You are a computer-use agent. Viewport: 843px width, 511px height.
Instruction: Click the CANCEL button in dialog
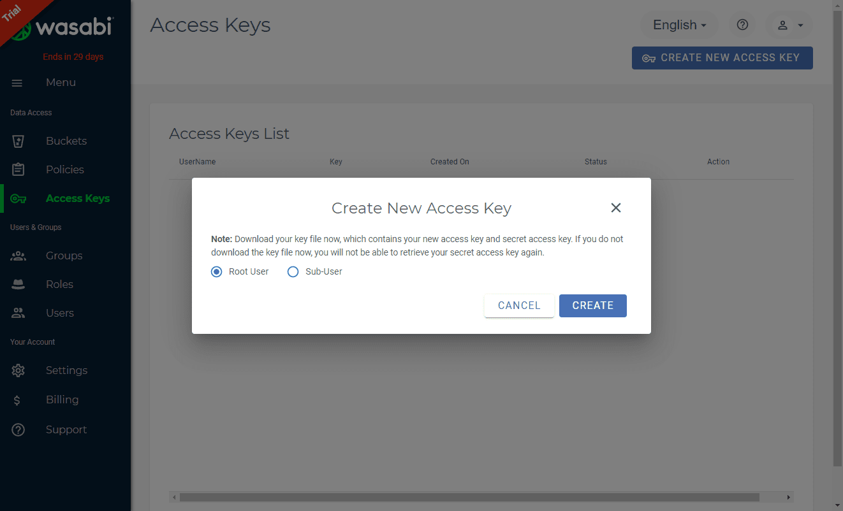pyautogui.click(x=519, y=305)
